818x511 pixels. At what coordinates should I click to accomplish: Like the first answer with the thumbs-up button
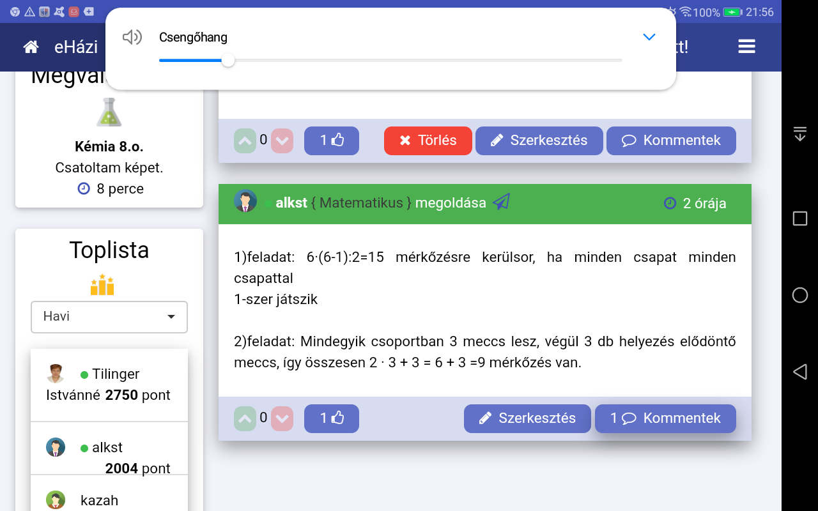point(331,141)
